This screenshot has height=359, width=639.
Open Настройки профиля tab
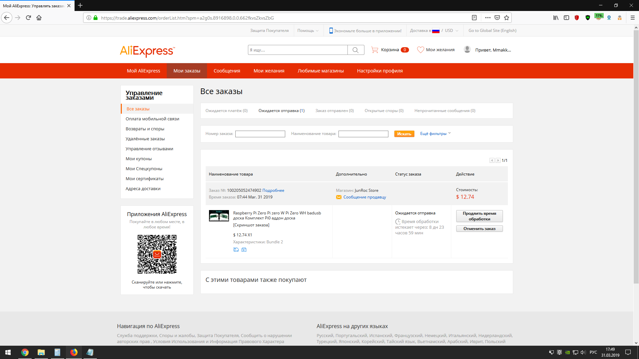380,71
